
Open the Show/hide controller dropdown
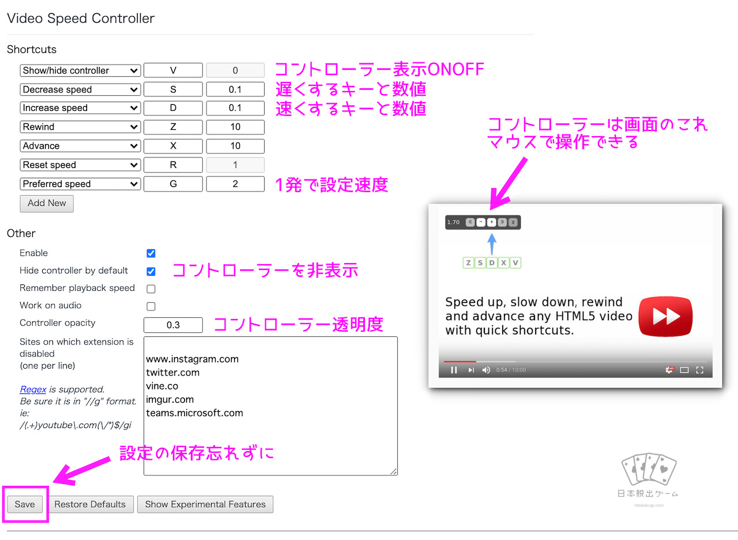pyautogui.click(x=80, y=70)
